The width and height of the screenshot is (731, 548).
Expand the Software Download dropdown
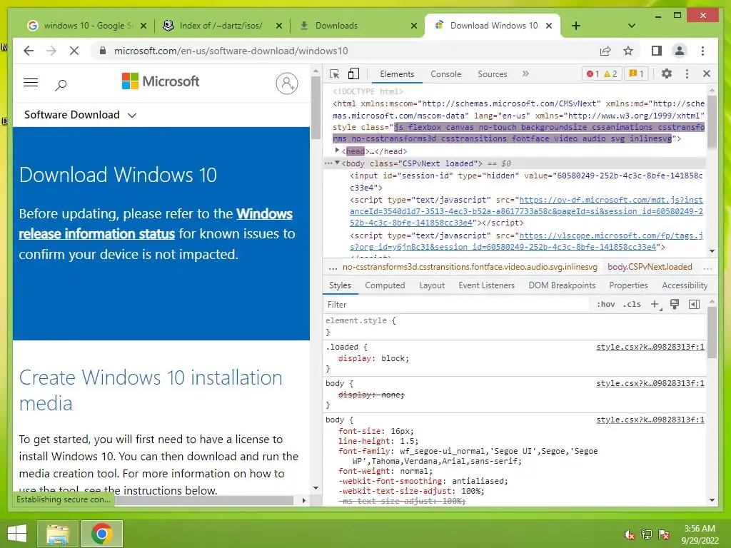[x=80, y=115]
